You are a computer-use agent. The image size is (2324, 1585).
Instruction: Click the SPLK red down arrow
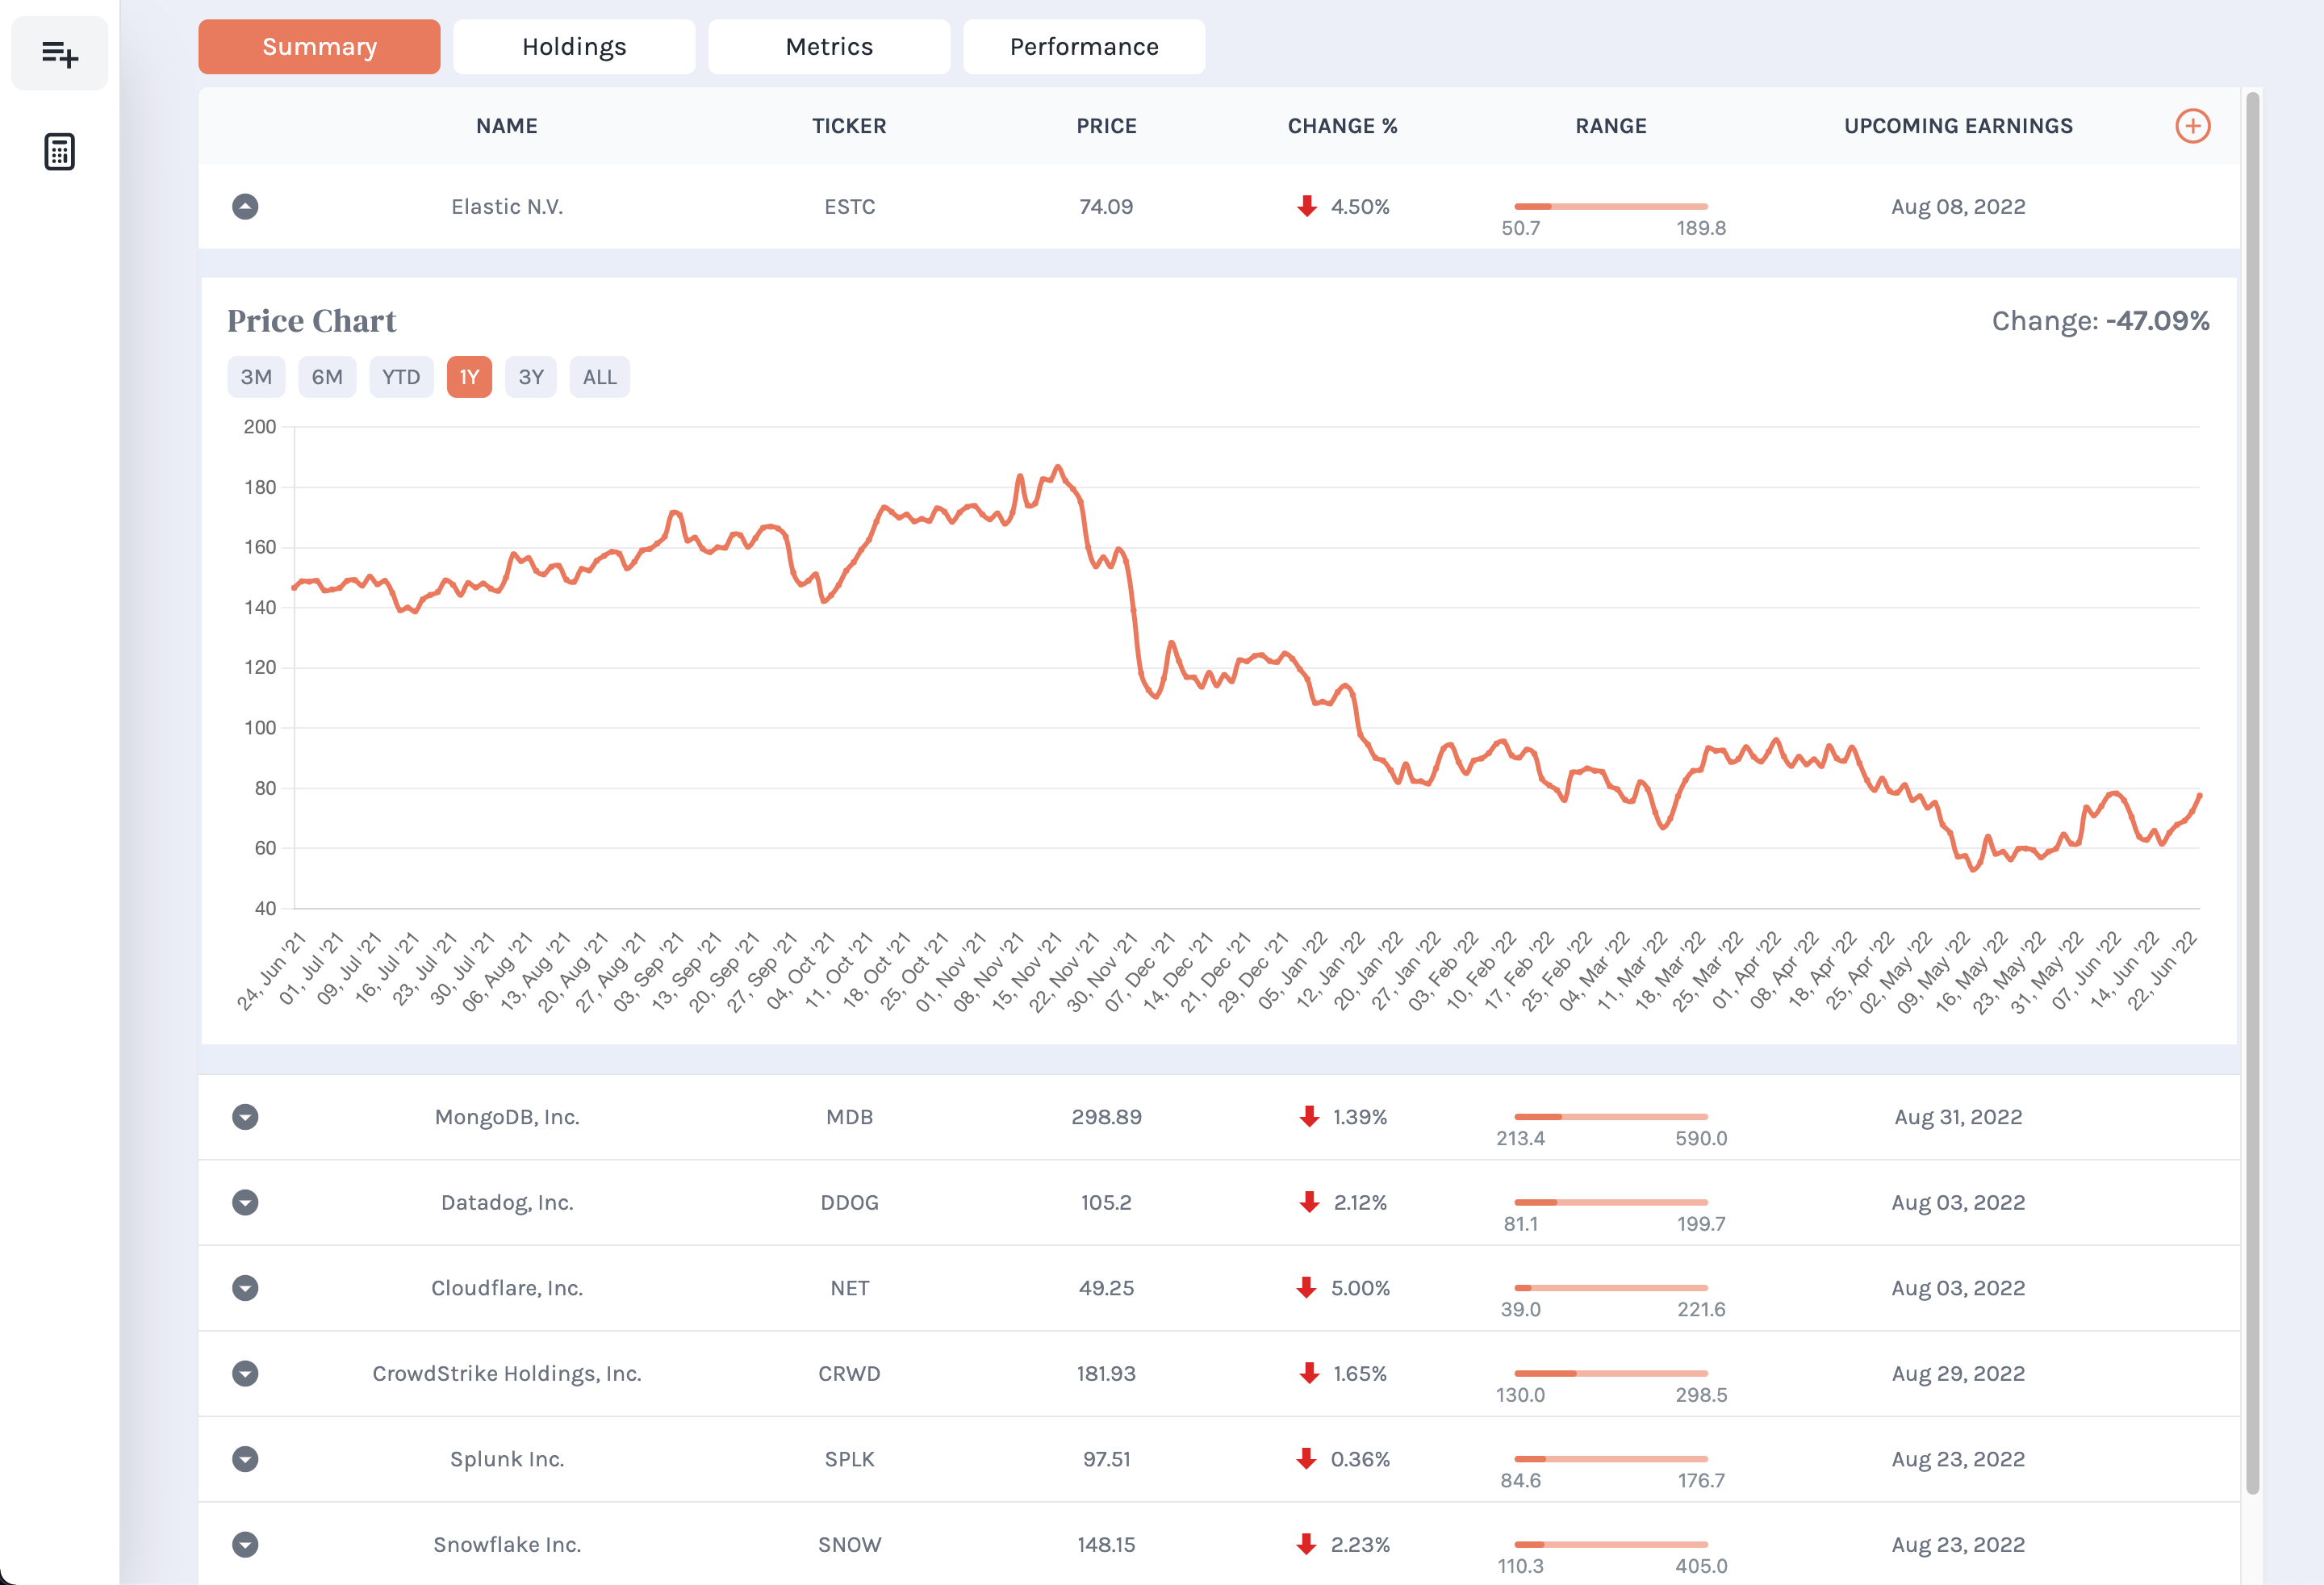coord(1306,1458)
